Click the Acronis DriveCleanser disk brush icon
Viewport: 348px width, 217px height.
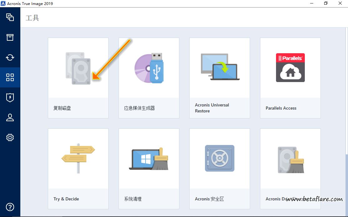pyautogui.click(x=290, y=160)
